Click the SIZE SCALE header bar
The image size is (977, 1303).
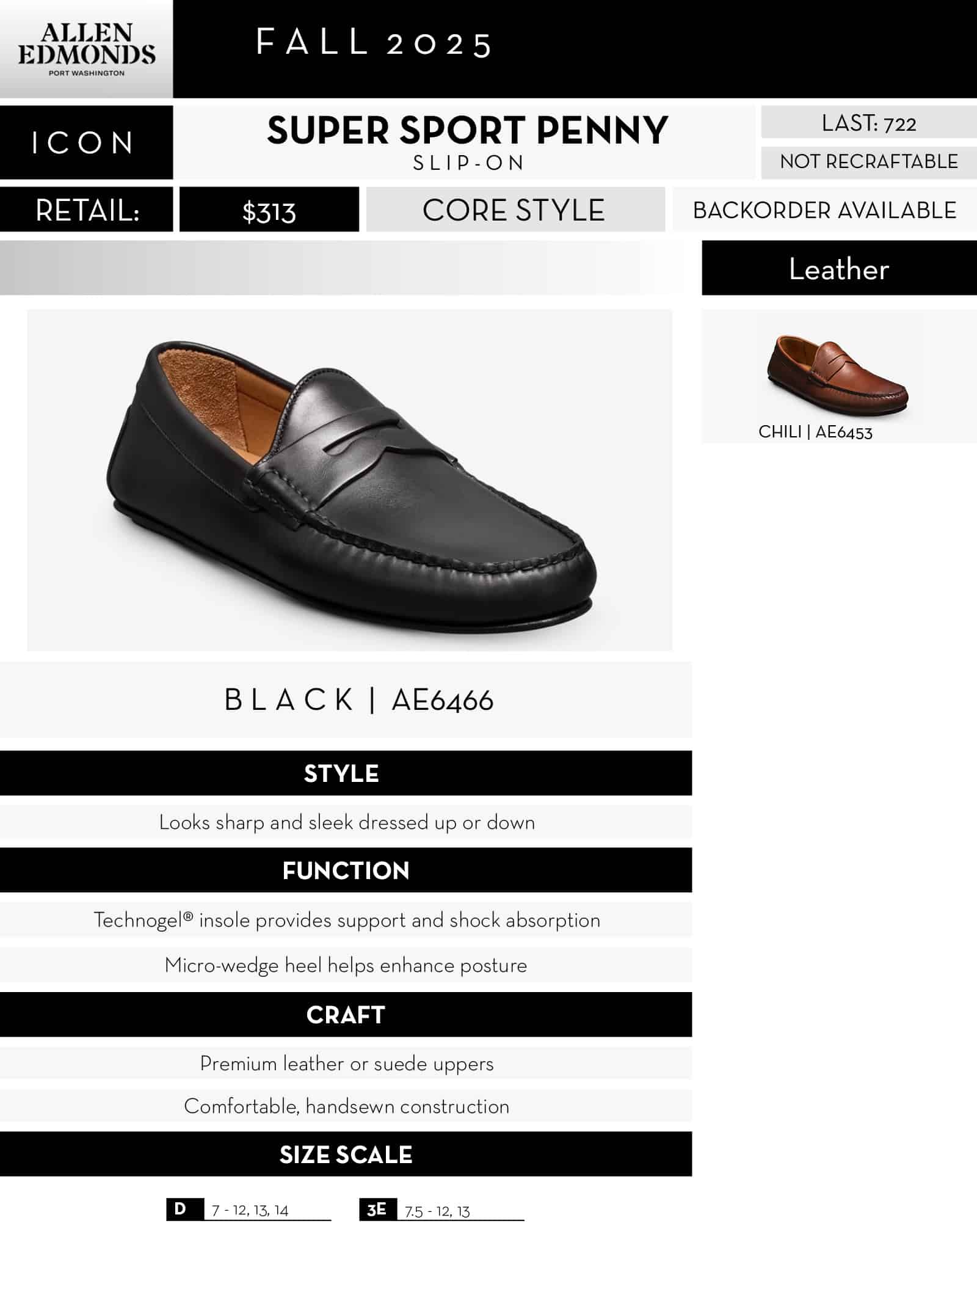tap(345, 1155)
